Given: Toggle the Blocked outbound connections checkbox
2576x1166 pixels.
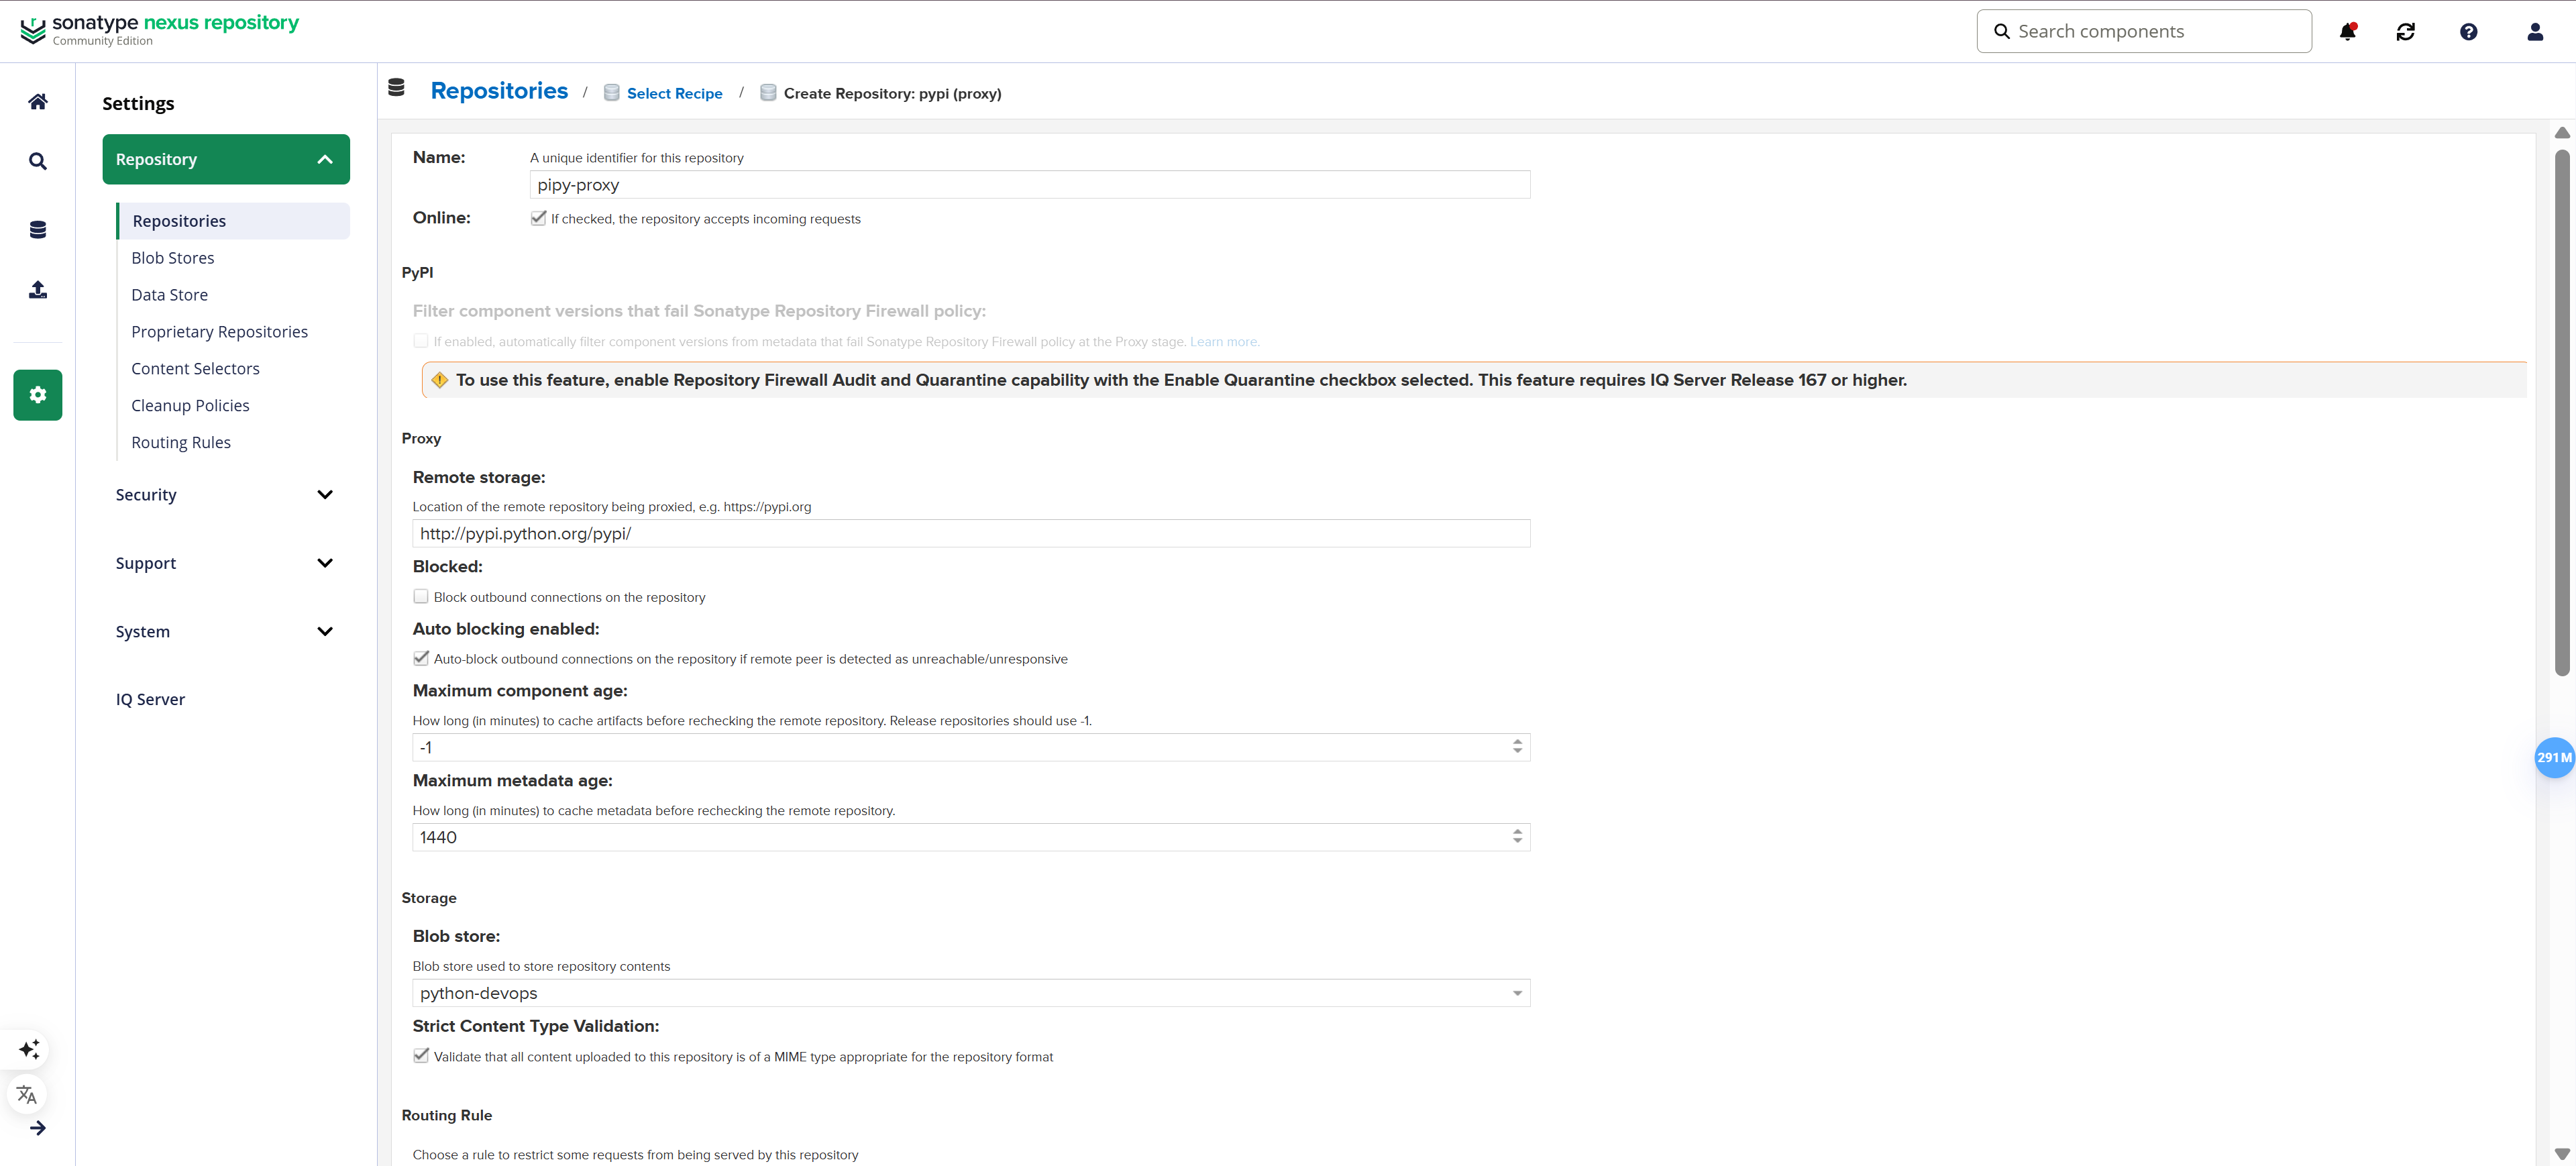Looking at the screenshot, I should coord(421,596).
